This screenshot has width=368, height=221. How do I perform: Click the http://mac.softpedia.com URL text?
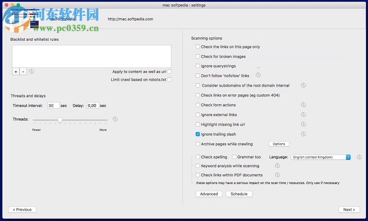[130, 19]
